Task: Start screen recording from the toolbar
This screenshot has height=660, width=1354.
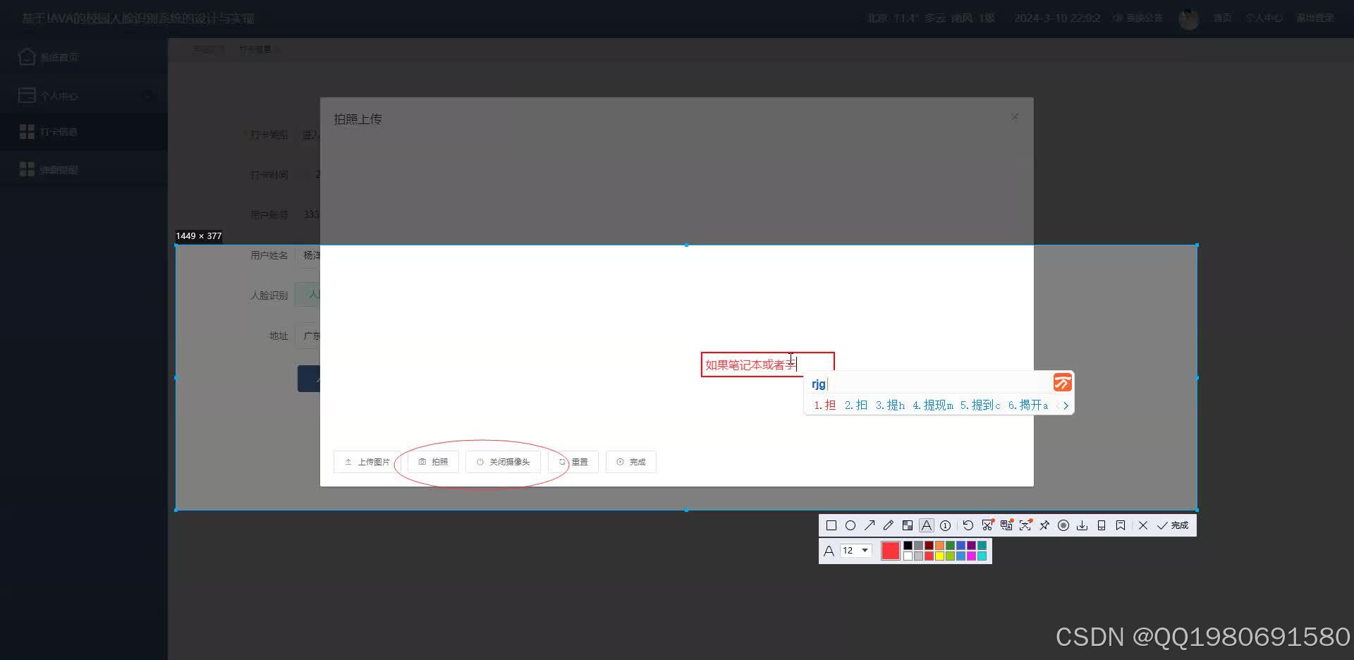Action: point(1063,525)
